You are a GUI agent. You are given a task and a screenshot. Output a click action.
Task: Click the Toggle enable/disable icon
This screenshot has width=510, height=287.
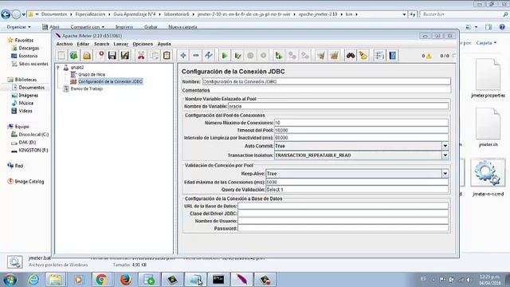coord(209,55)
